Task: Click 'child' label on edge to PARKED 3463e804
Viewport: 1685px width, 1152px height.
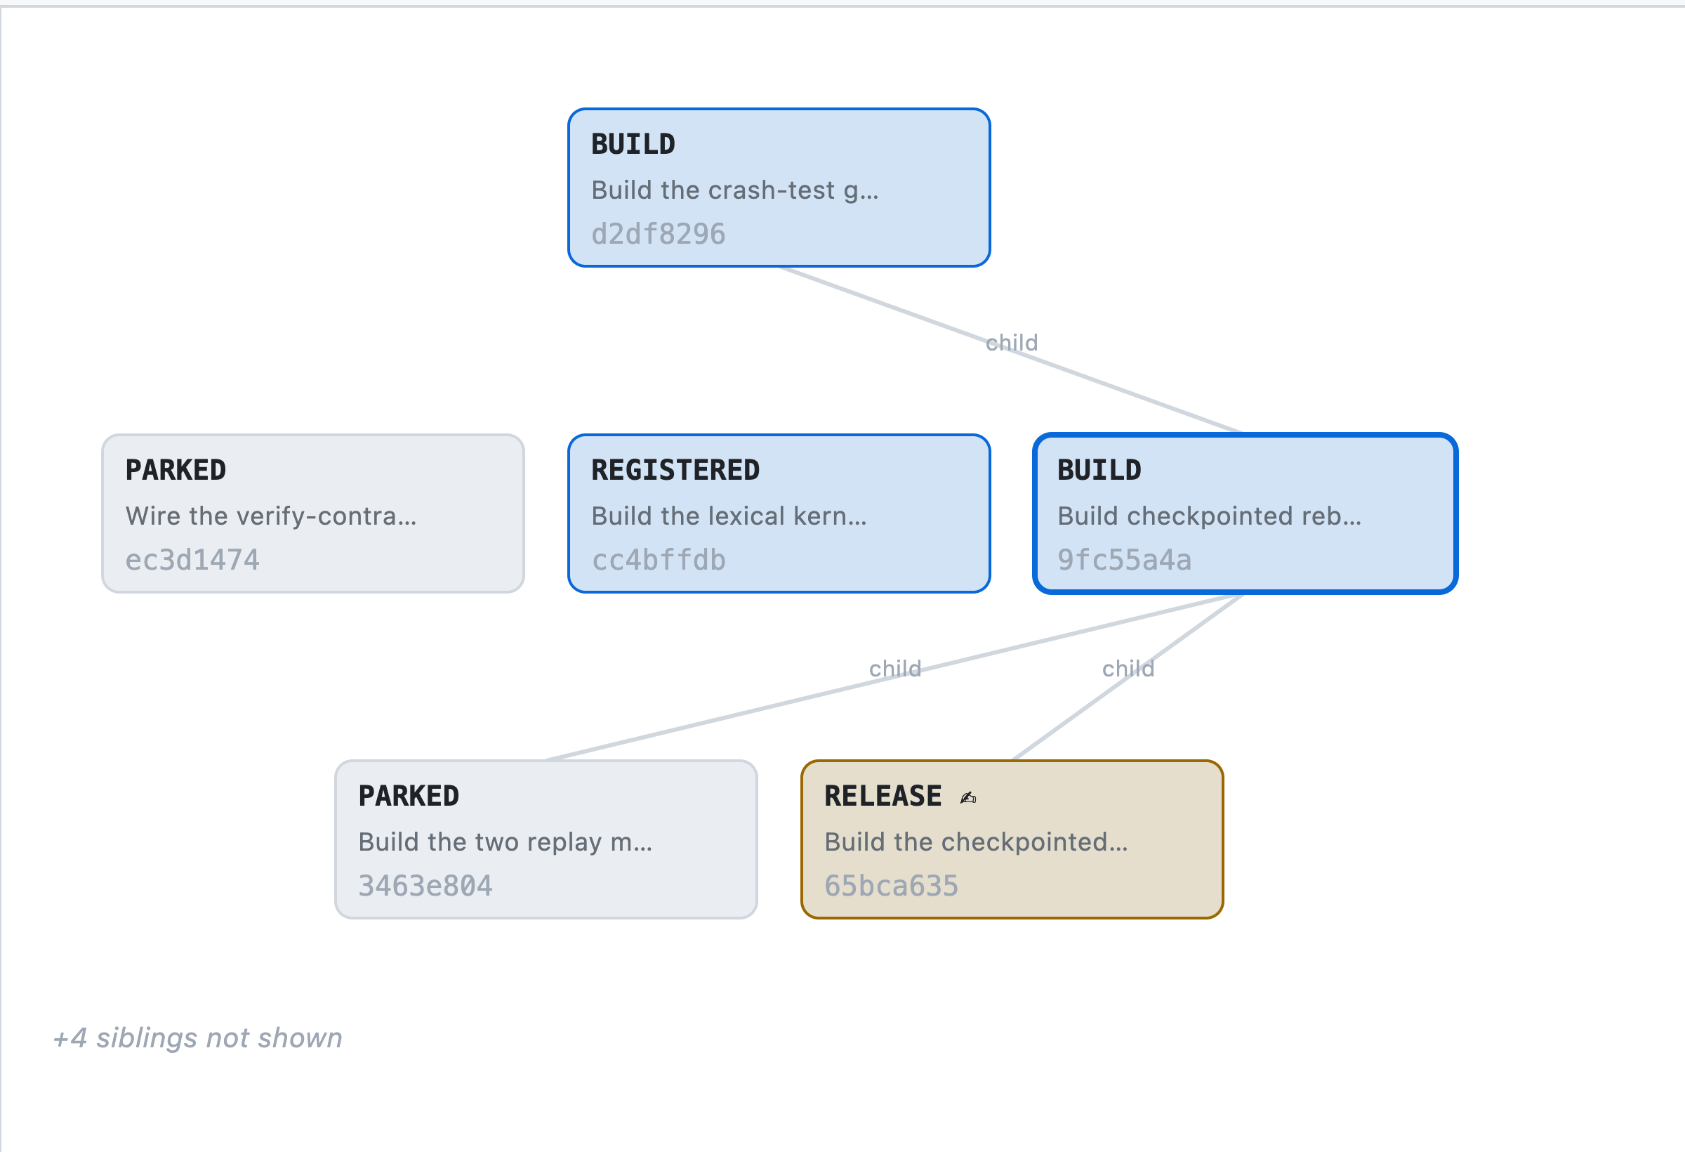Action: click(895, 668)
